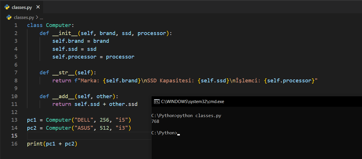Click line number 1 in the gutter
This screenshot has height=159, width=362.
click(16, 25)
